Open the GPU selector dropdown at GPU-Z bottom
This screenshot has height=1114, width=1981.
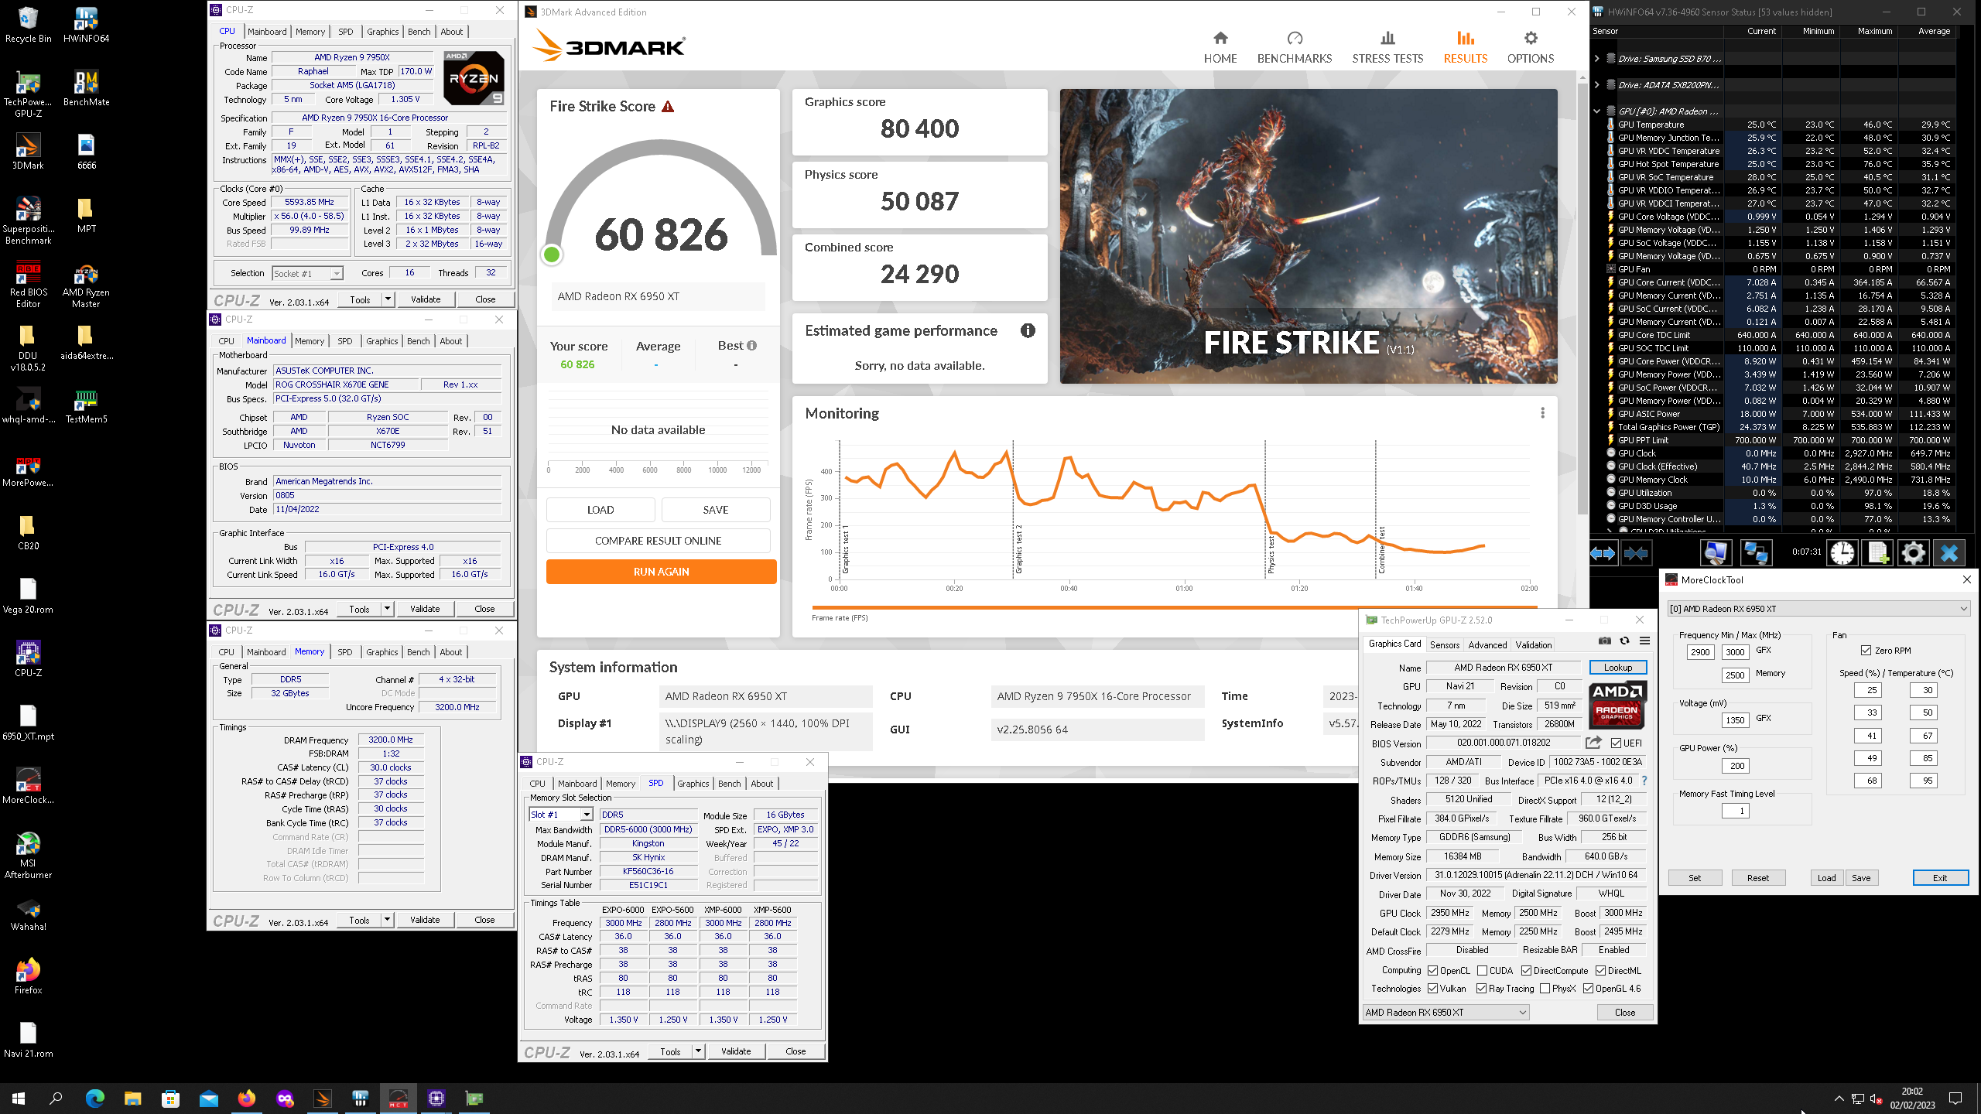pos(1446,1012)
